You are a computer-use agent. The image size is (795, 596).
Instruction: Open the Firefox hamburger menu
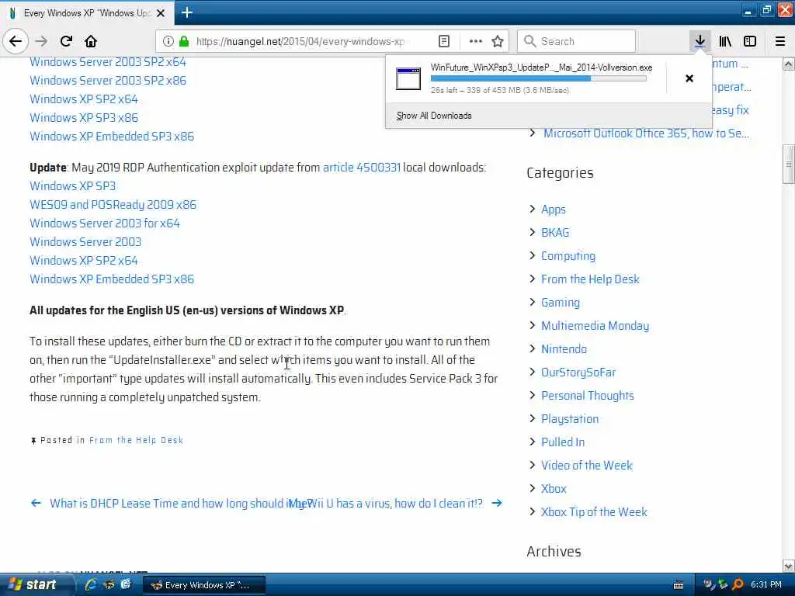pos(780,41)
